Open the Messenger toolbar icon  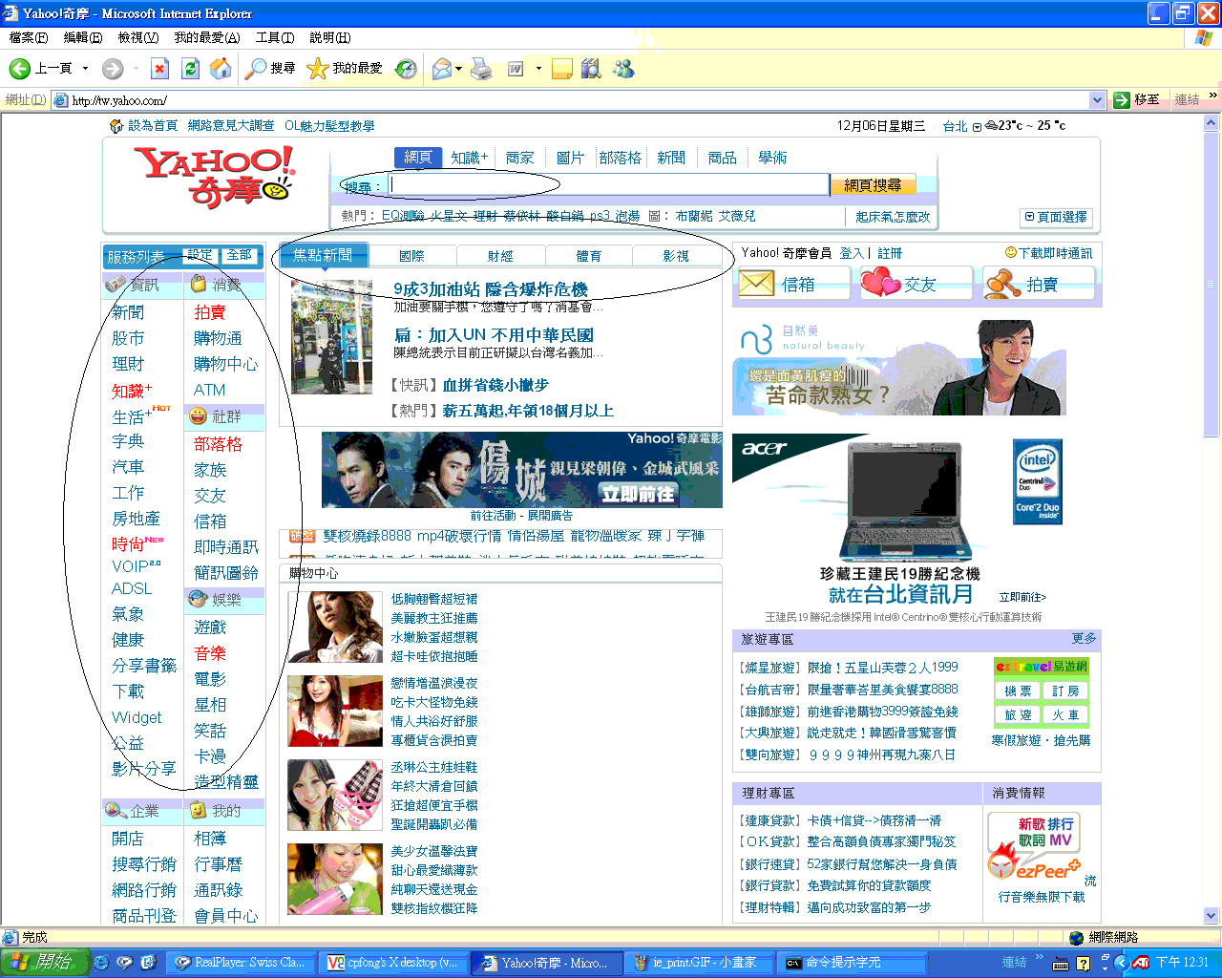[623, 69]
